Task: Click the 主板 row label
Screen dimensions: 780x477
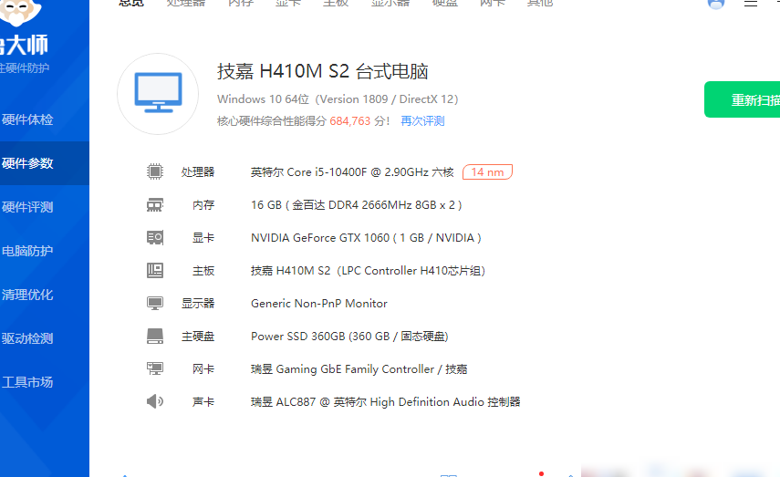Action: click(203, 271)
